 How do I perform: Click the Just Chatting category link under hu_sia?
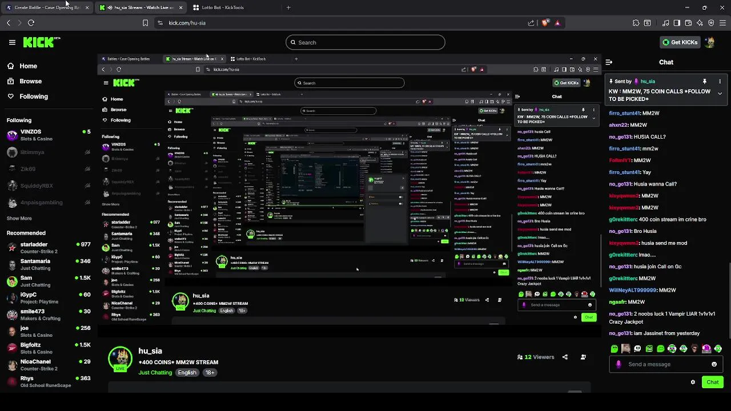click(x=155, y=373)
